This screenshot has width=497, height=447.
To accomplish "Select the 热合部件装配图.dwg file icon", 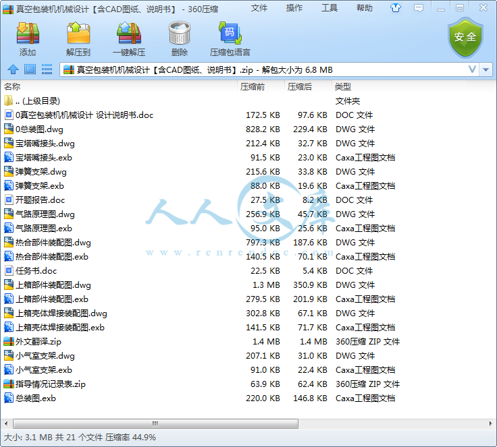I will pos(9,243).
